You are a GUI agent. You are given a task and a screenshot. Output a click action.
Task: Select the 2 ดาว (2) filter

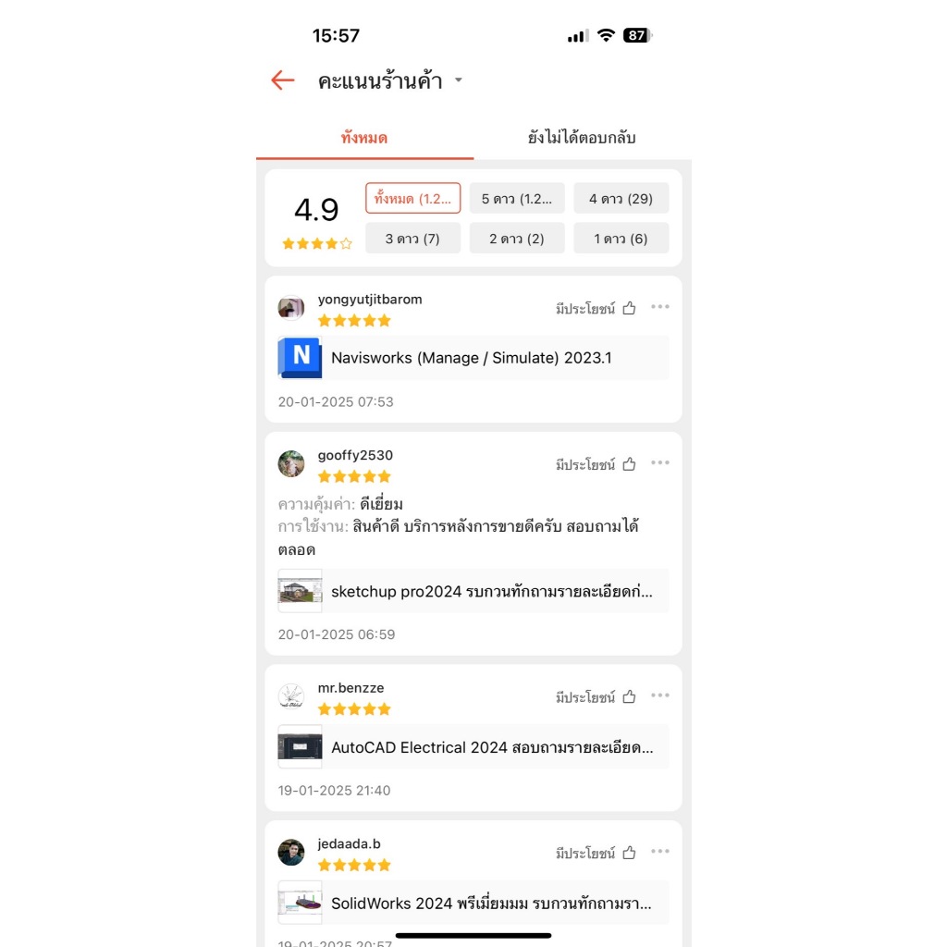(x=517, y=238)
